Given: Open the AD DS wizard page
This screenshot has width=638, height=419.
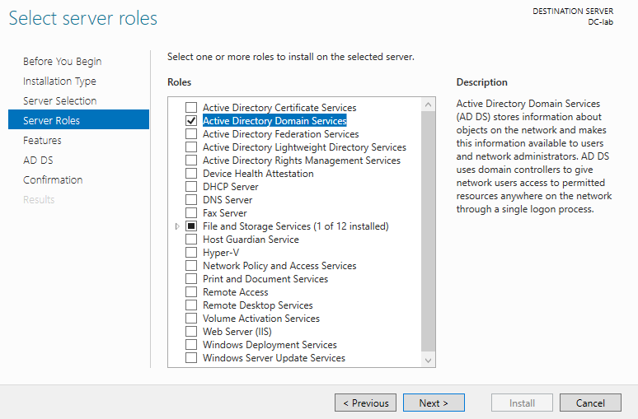Looking at the screenshot, I should tap(38, 161).
